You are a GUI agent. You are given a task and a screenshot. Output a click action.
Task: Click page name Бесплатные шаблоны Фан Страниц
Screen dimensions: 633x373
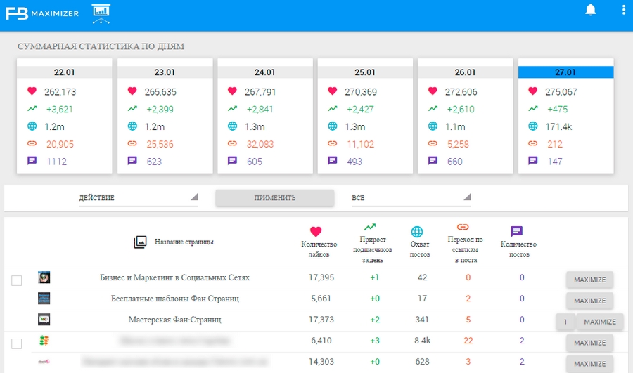(x=175, y=299)
